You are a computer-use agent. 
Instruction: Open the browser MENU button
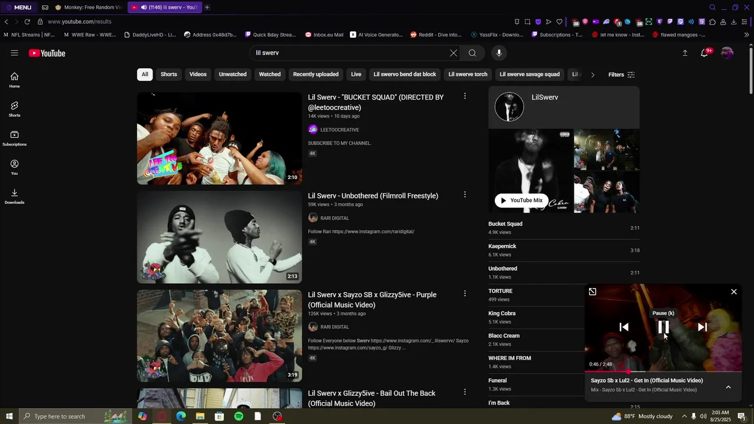19,7
